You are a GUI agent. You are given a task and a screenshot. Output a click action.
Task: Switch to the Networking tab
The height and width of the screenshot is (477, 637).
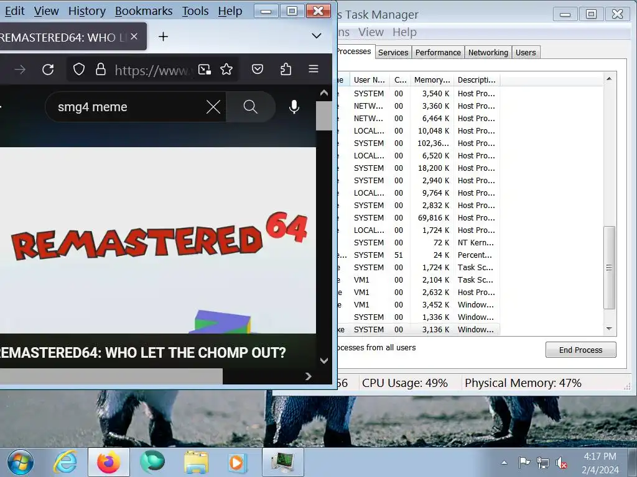(488, 52)
